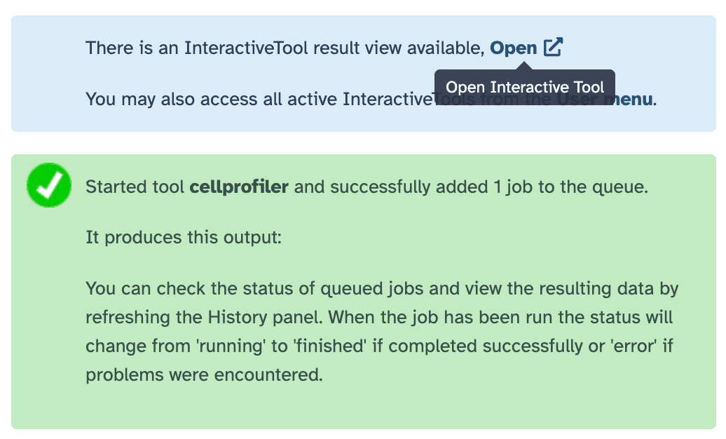
Task: Click the word 'Open' in the tooltip label
Action: click(466, 87)
